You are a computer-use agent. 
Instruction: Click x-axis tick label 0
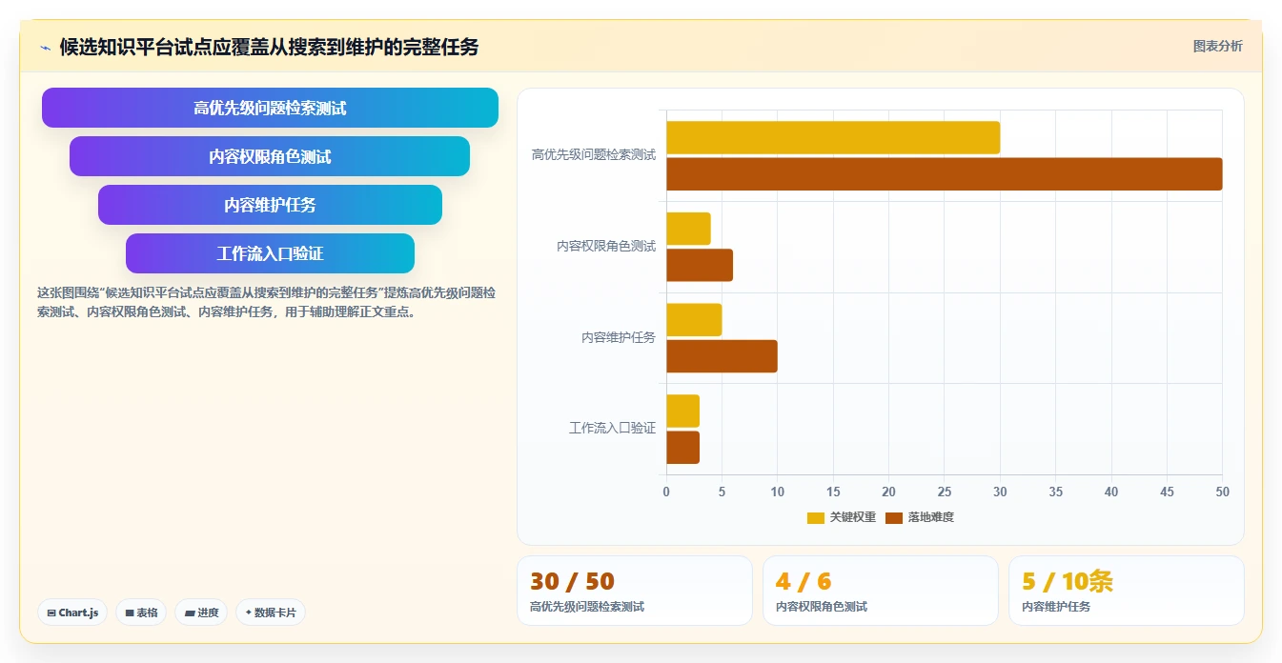(666, 492)
